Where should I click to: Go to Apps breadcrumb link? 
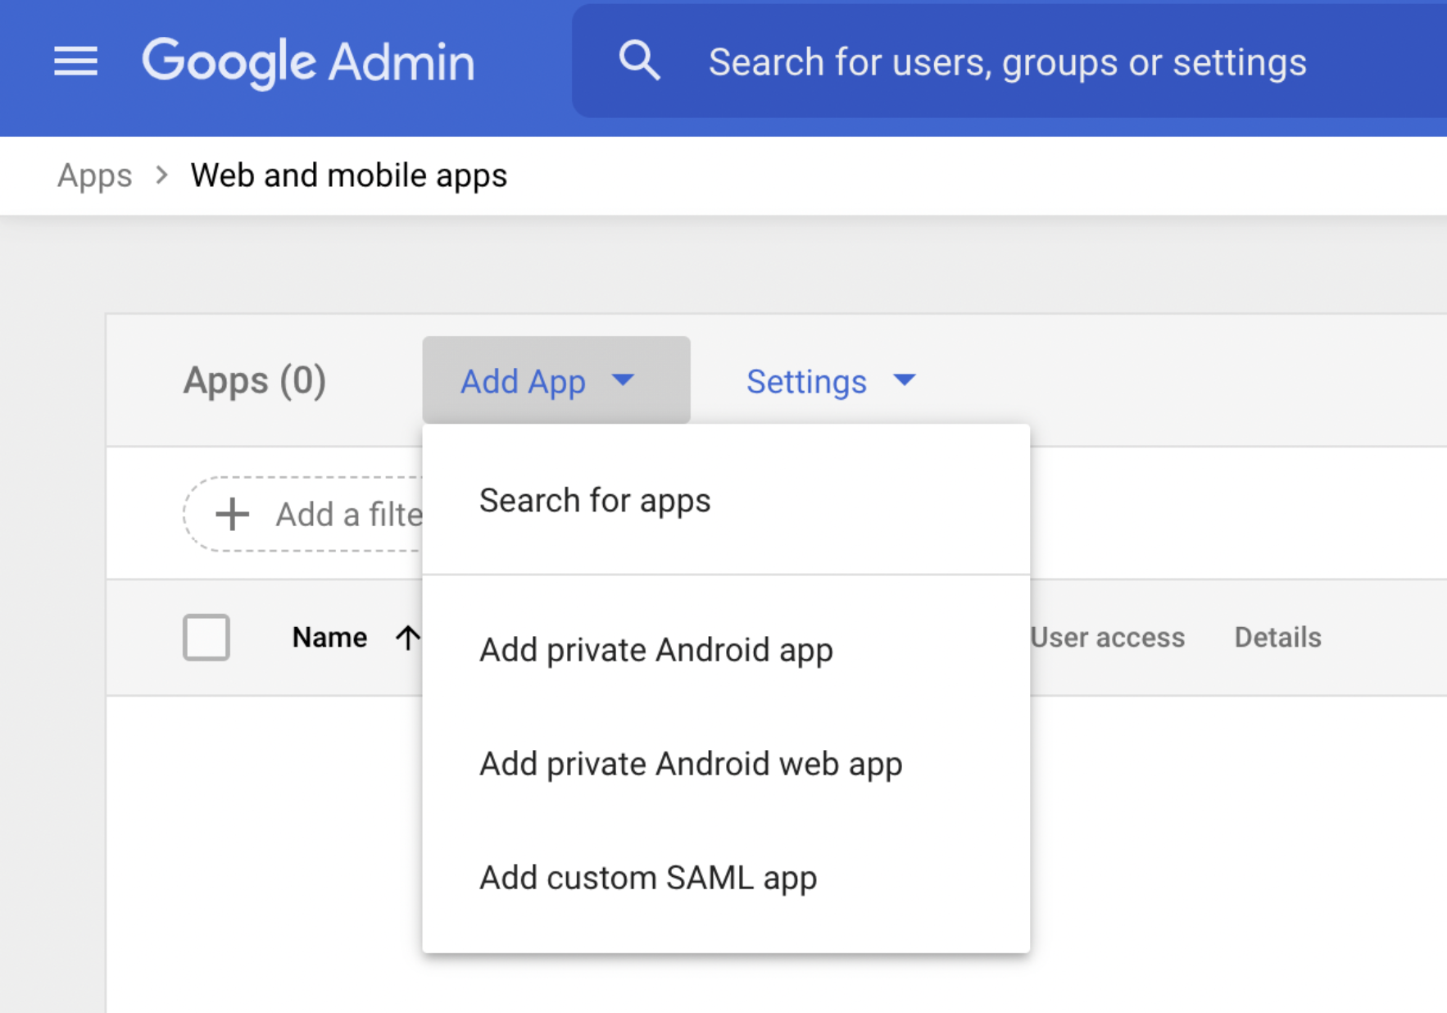(94, 175)
